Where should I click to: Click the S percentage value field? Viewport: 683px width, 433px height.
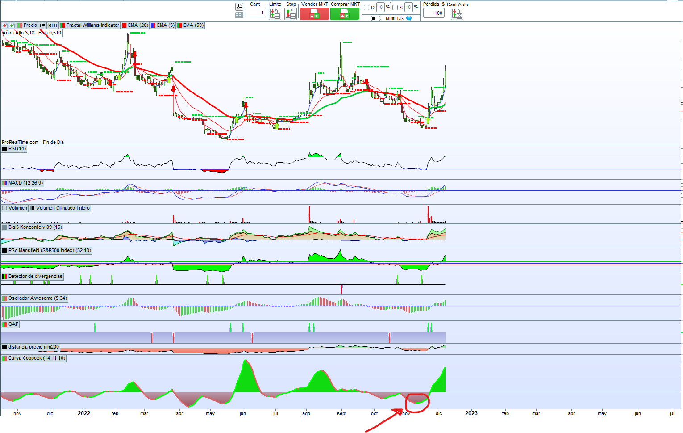[x=408, y=7]
